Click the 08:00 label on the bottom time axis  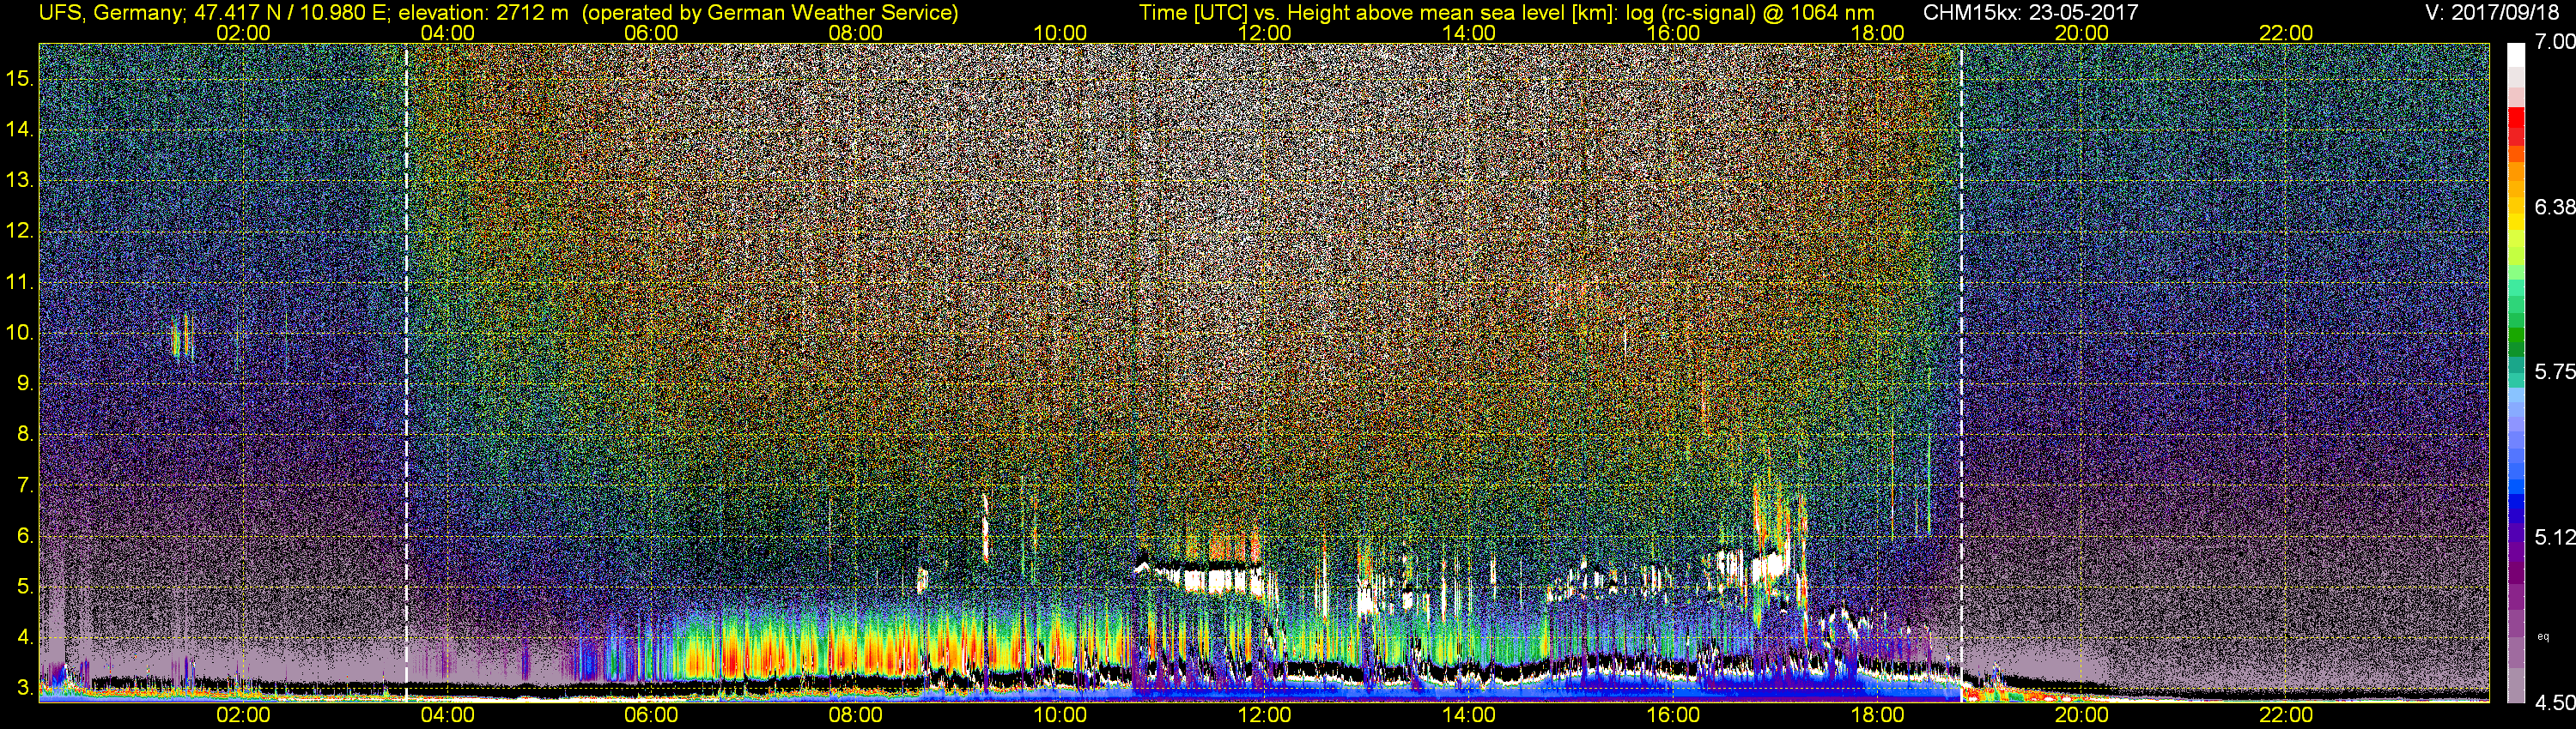click(856, 716)
